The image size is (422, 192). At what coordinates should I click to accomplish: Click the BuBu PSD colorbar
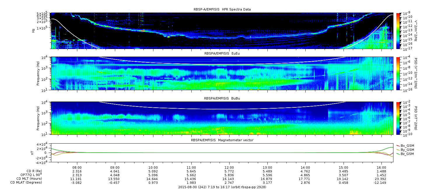coord(398,118)
